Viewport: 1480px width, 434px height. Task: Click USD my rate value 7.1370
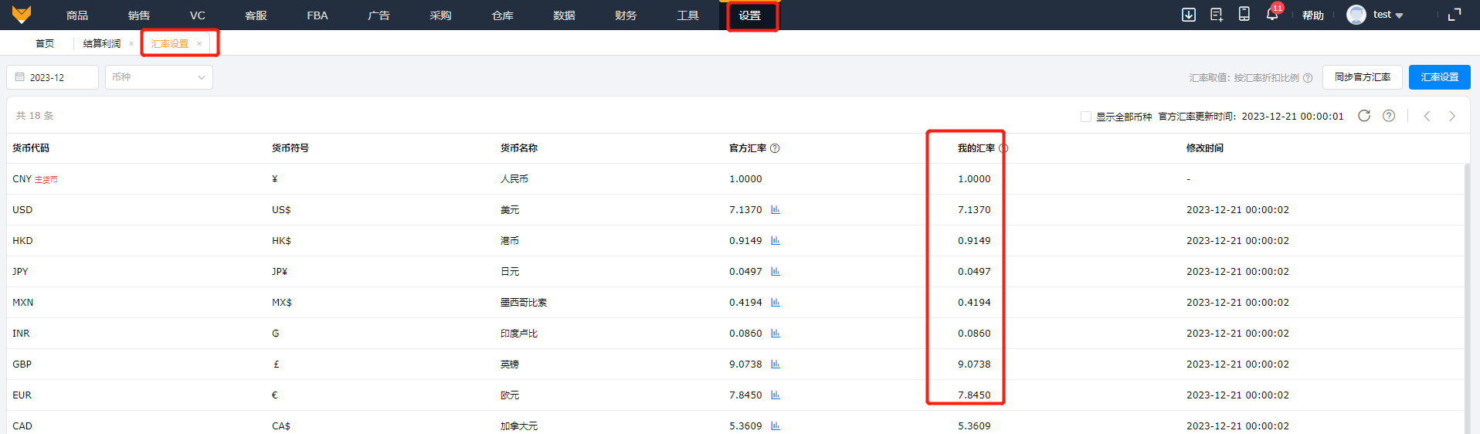click(x=974, y=210)
